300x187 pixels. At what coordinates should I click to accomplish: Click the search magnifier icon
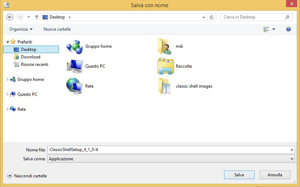tap(287, 17)
